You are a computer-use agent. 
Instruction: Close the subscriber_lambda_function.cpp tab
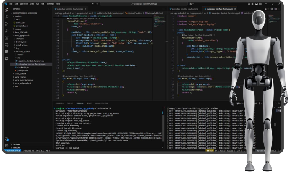(235, 9)
